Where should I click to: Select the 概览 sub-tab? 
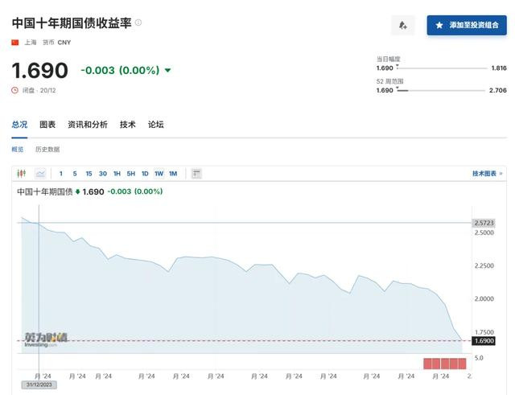tap(18, 150)
